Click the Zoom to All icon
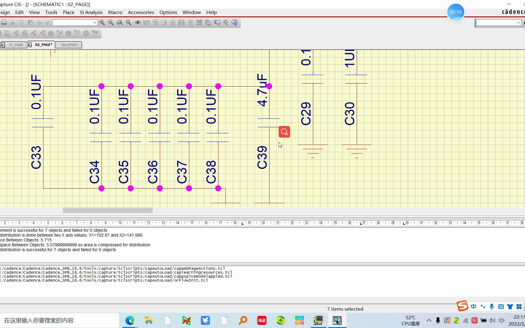This screenshot has height=328, width=525. (x=129, y=22)
